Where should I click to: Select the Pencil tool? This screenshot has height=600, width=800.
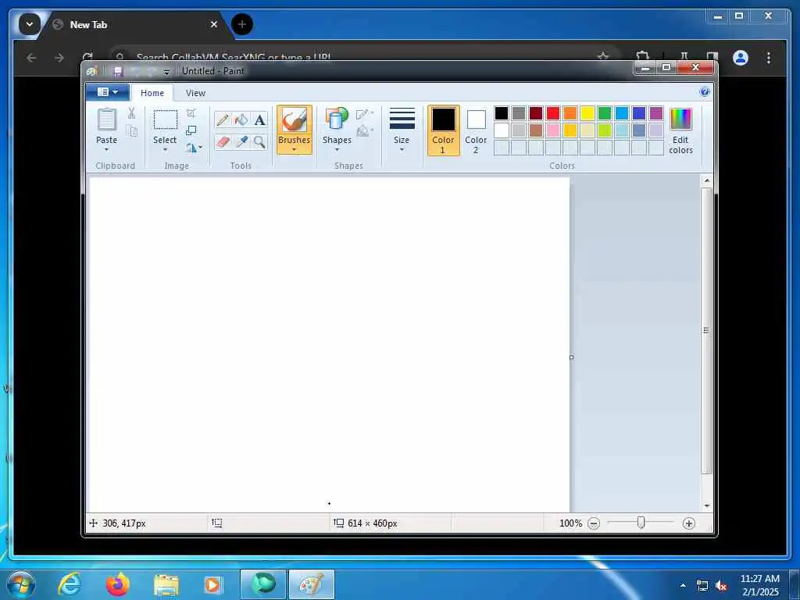click(x=223, y=120)
